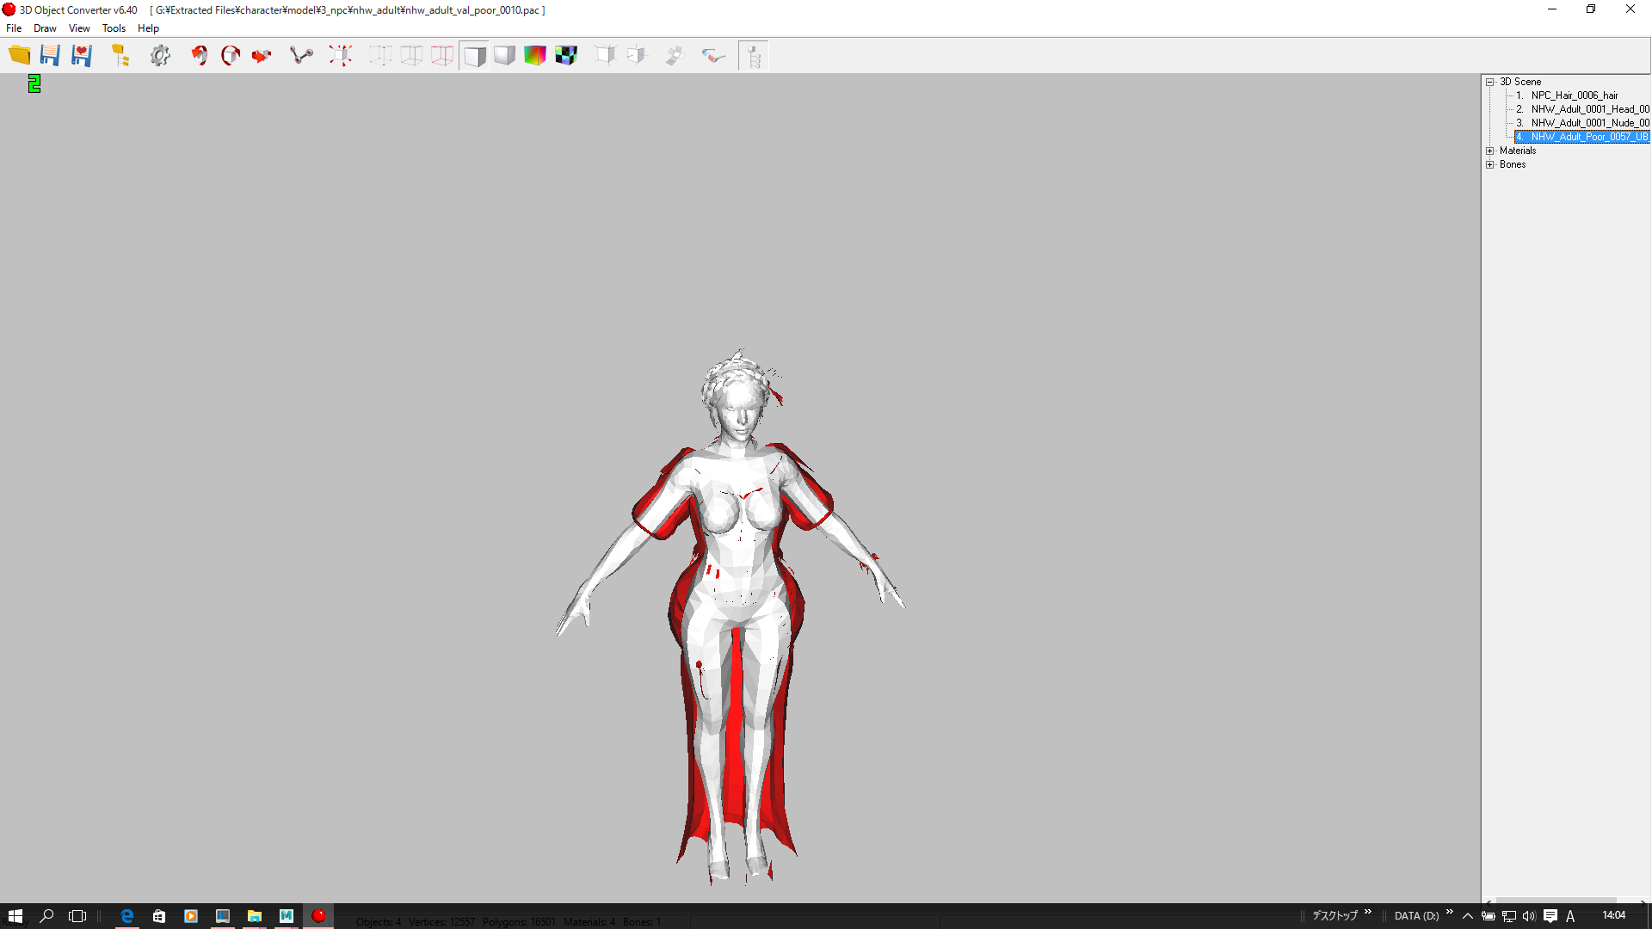Expand the デスクトップ taskbar toolbar chevron
The height and width of the screenshot is (929, 1652).
[x=1368, y=913]
